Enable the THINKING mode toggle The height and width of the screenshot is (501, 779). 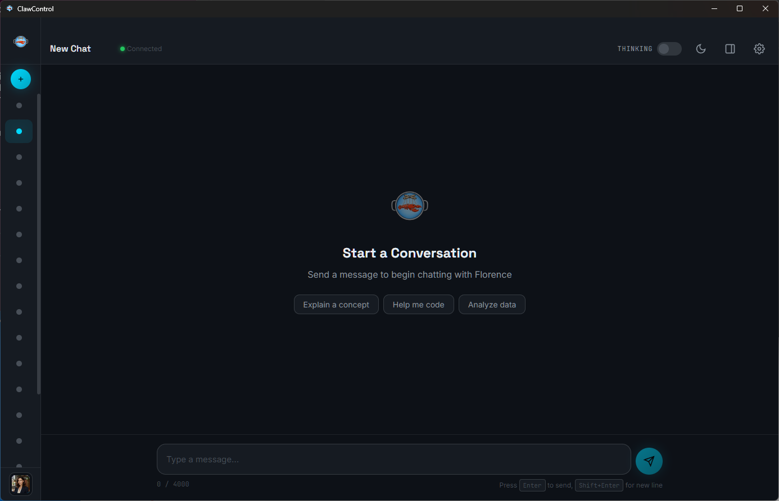point(669,49)
